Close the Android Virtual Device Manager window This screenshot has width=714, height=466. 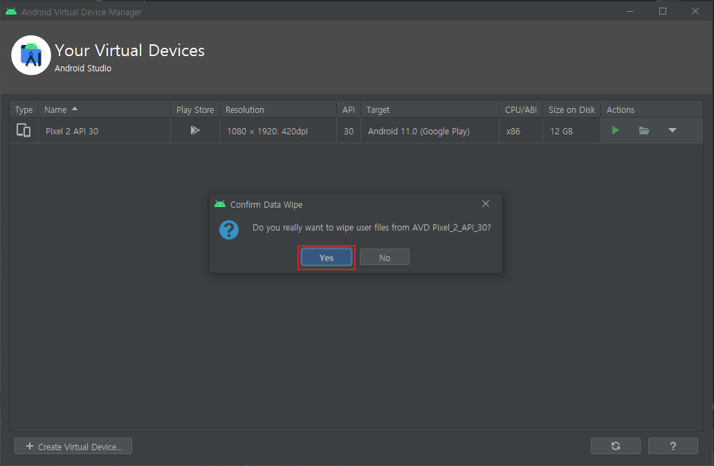695,11
